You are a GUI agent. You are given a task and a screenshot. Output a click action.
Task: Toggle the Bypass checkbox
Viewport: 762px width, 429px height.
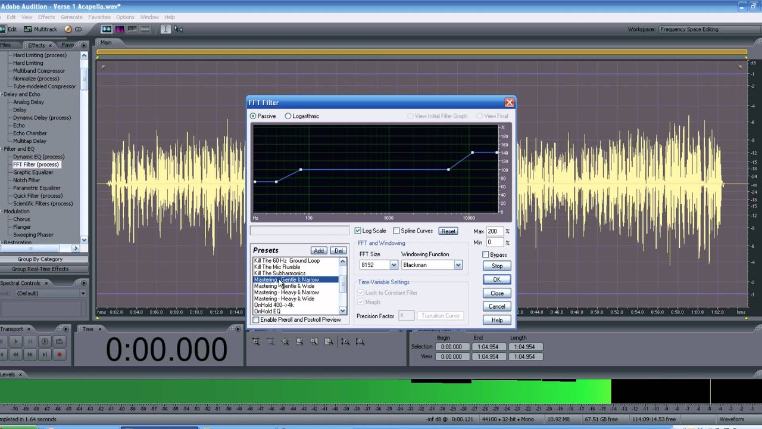click(486, 255)
